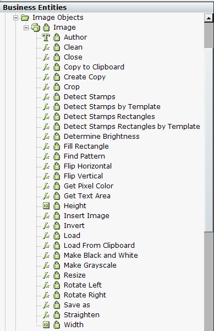The height and width of the screenshot is (331, 214).
Task: Click the text-type icon beside Author
Action: [x=46, y=37]
